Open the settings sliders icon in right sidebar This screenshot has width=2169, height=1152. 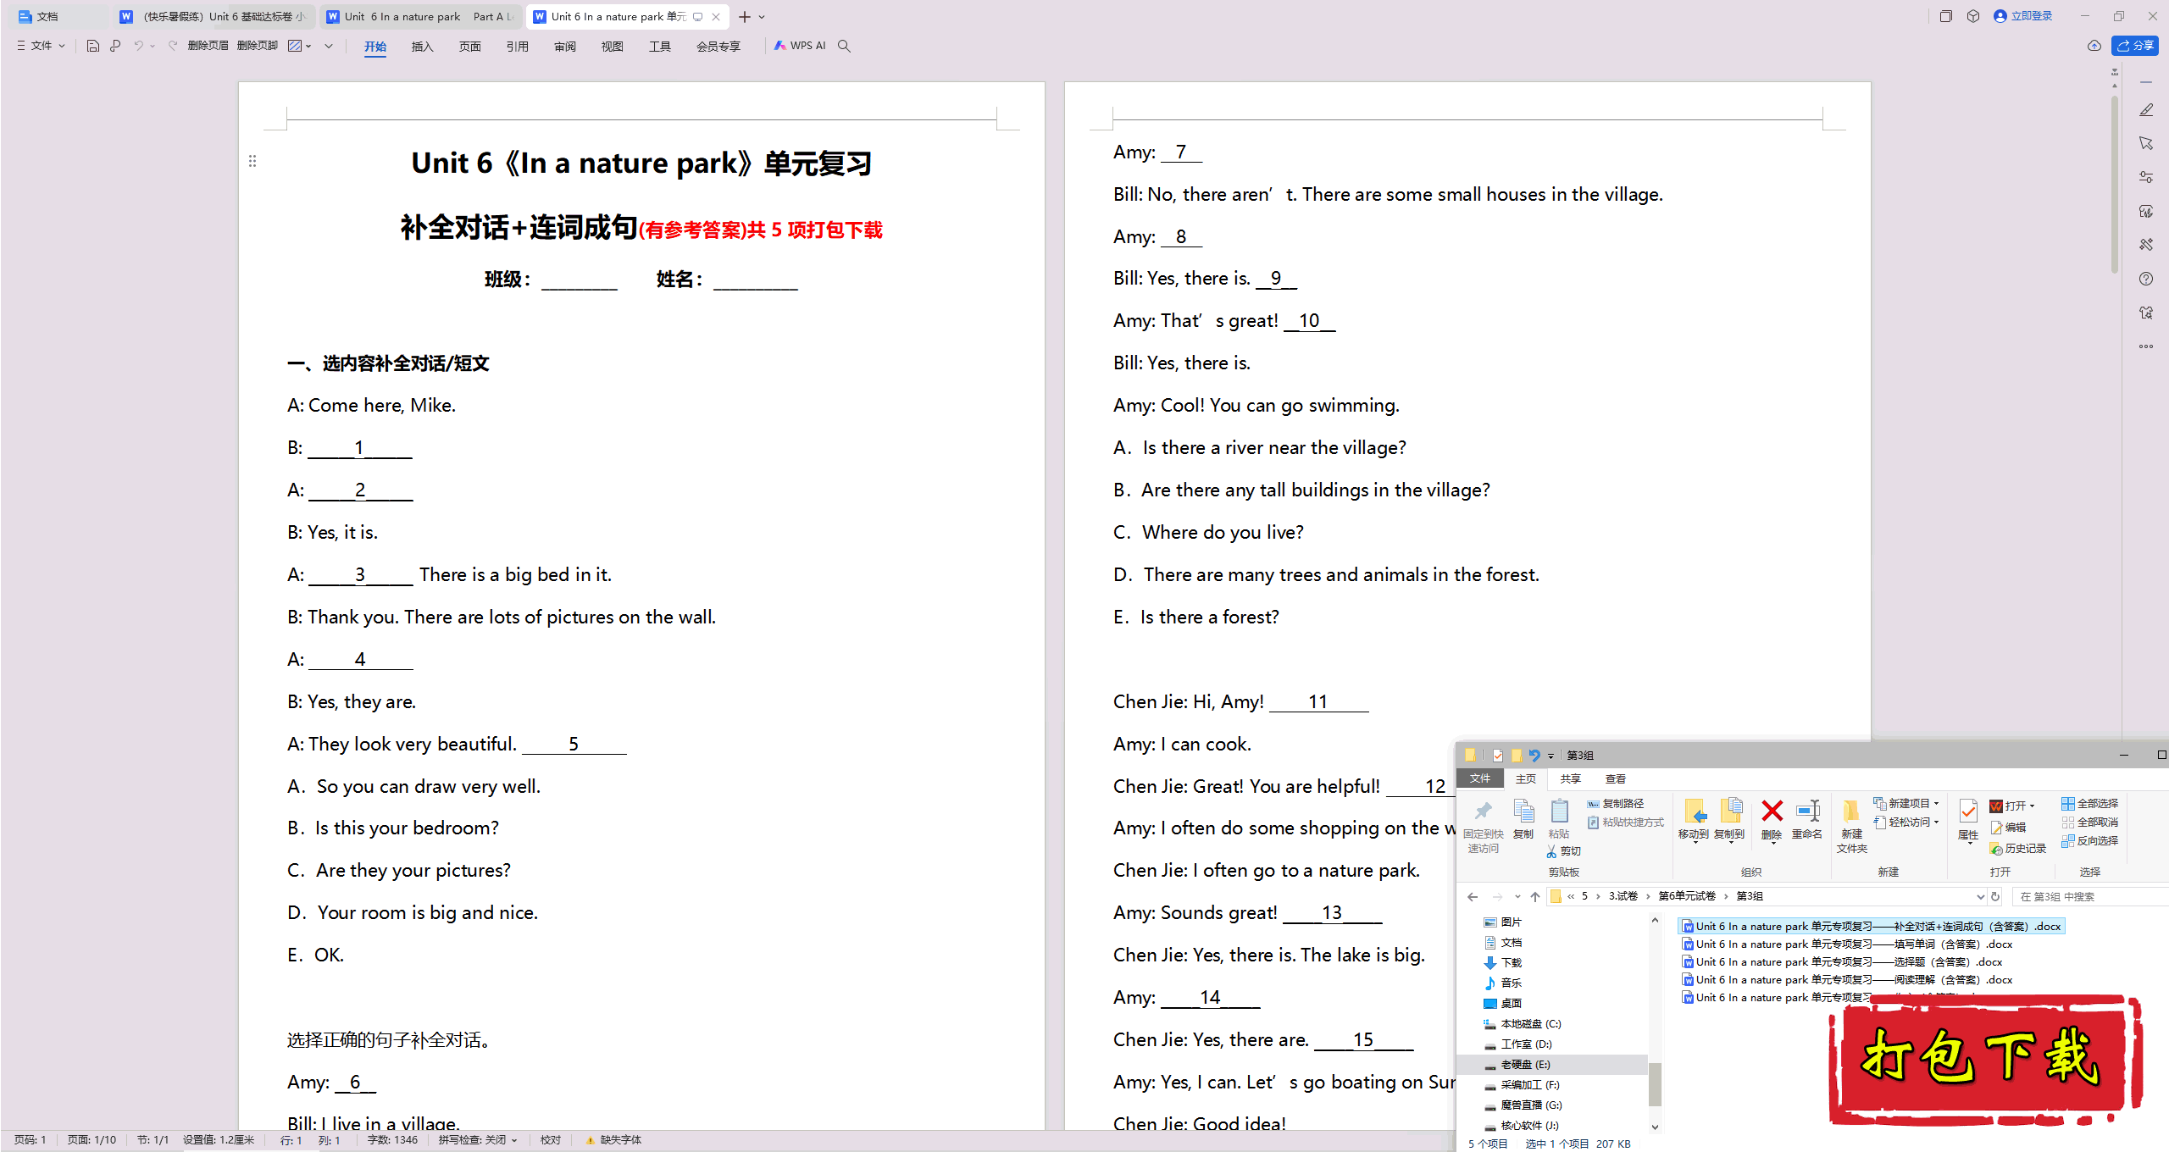click(2146, 178)
